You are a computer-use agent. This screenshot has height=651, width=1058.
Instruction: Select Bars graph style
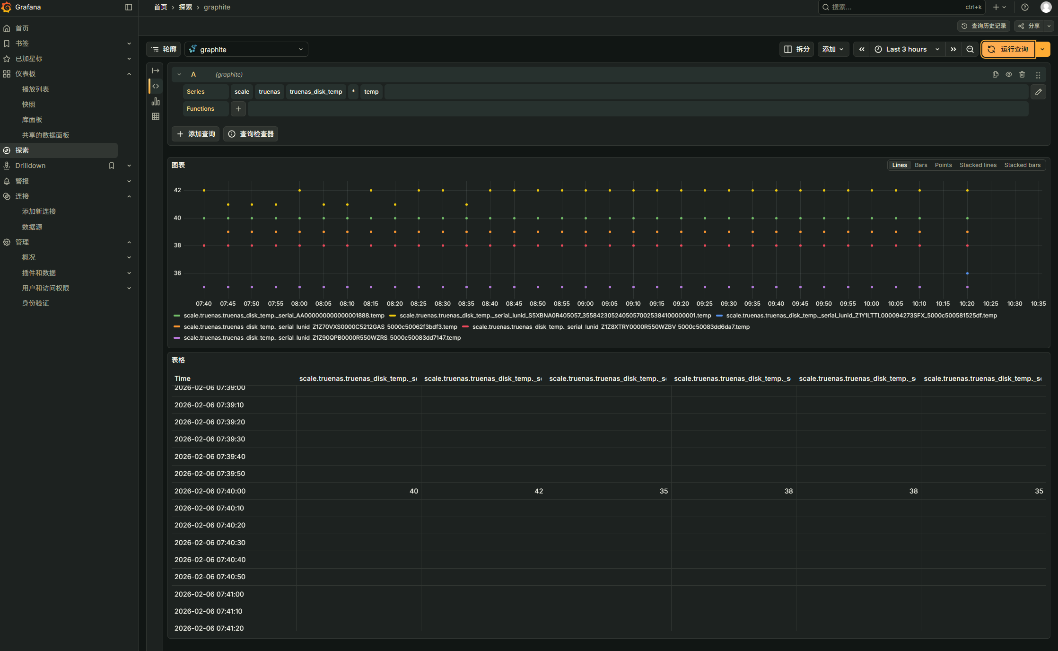click(920, 165)
